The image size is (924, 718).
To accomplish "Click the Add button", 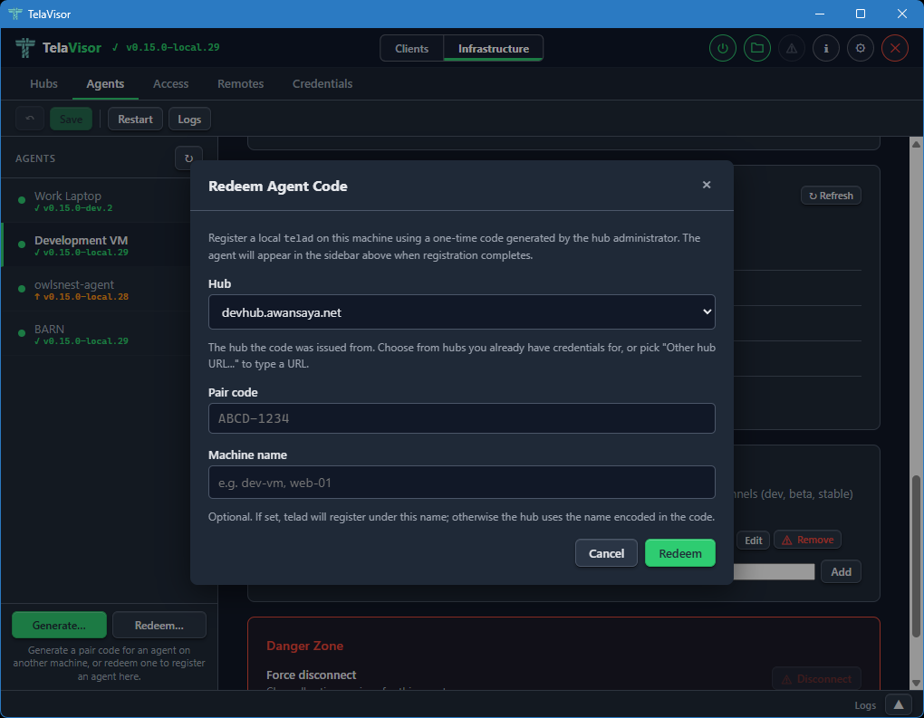I will [x=841, y=571].
